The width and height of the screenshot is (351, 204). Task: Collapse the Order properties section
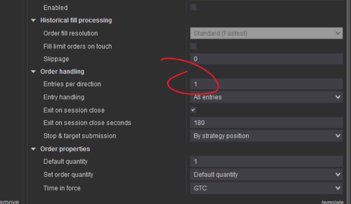(x=33, y=149)
